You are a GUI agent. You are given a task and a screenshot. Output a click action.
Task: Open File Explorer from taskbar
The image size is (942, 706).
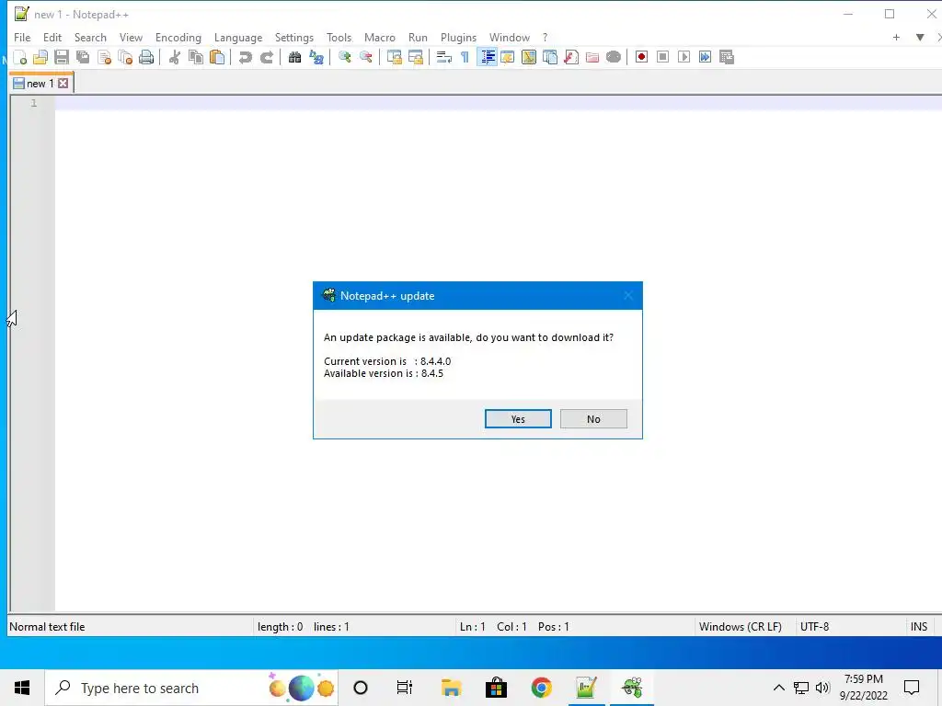451,688
